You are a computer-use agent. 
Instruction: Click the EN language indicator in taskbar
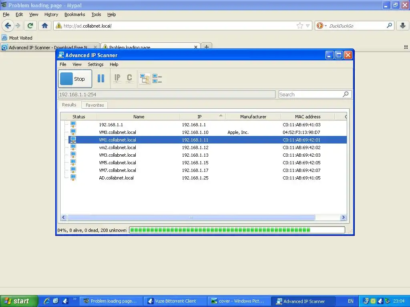pos(350,301)
